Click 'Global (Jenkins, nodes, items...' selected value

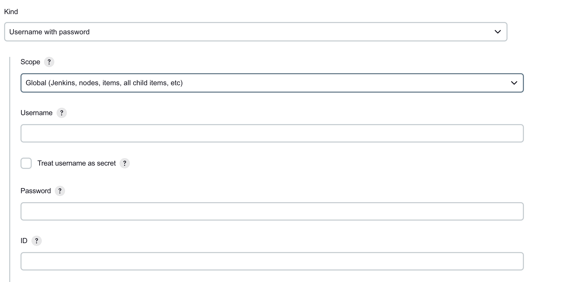[104, 83]
